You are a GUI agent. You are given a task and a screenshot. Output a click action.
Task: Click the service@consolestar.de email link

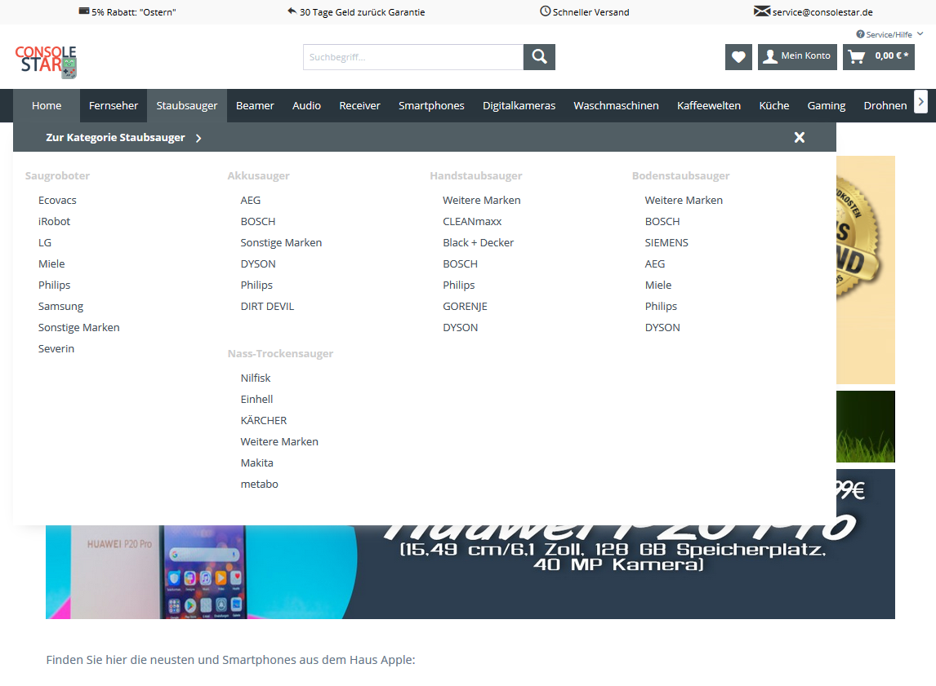(822, 12)
